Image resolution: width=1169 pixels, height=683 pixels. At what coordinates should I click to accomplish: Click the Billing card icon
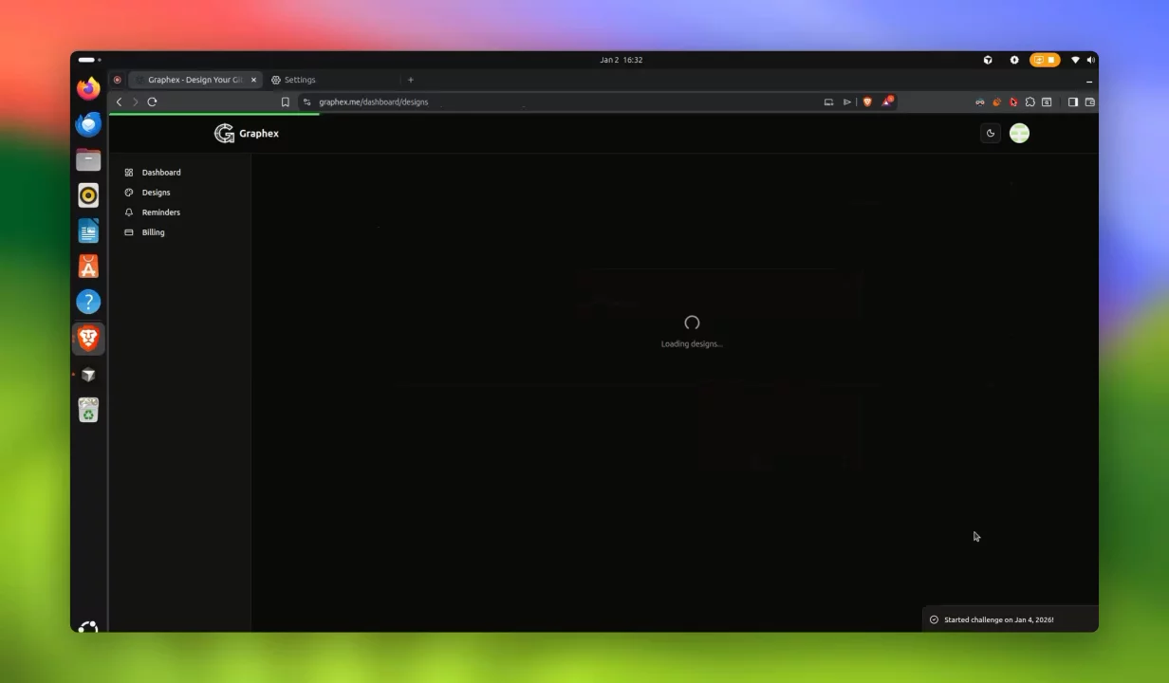tap(129, 232)
